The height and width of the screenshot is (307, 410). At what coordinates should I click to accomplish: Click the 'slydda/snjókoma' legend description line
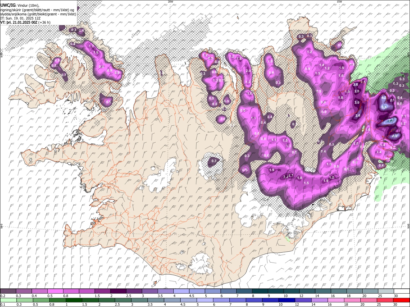(38, 14)
